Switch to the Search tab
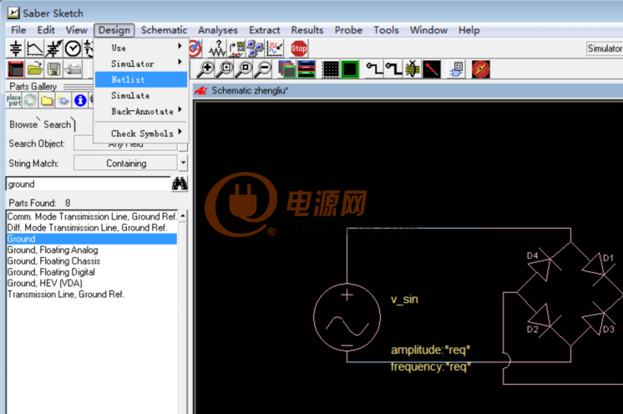The image size is (623, 414). (58, 124)
